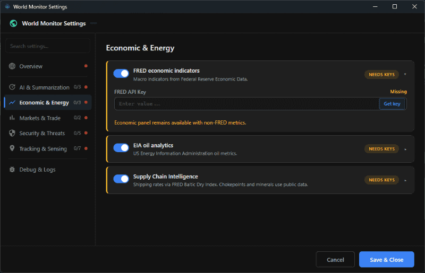This screenshot has height=273, width=425.
Task: Expand the Supply Chain Intelligence section
Action: (405, 180)
